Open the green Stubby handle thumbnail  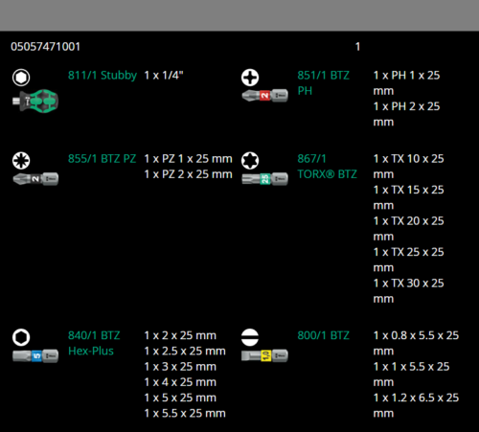(35, 101)
